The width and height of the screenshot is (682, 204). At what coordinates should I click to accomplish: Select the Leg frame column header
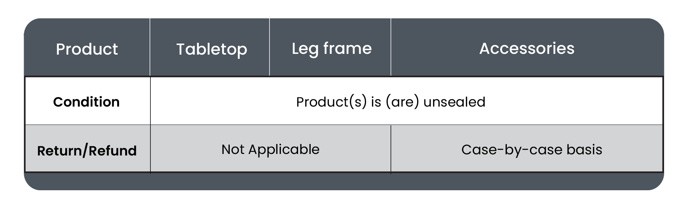tap(331, 49)
